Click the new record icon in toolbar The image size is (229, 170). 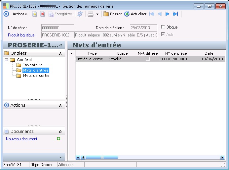(34, 14)
